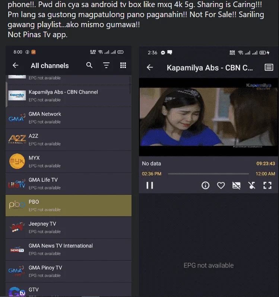Viewport: 279px width, 297px height.
Task: Open the channel search magnifier icon
Action: 89,65
